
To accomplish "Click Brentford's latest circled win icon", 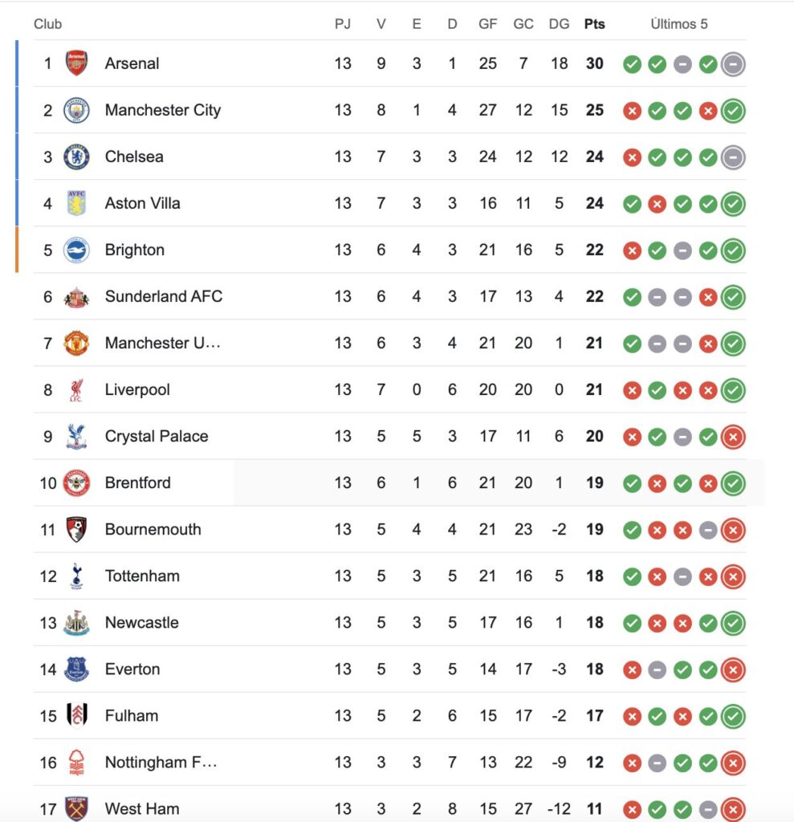I will [733, 483].
